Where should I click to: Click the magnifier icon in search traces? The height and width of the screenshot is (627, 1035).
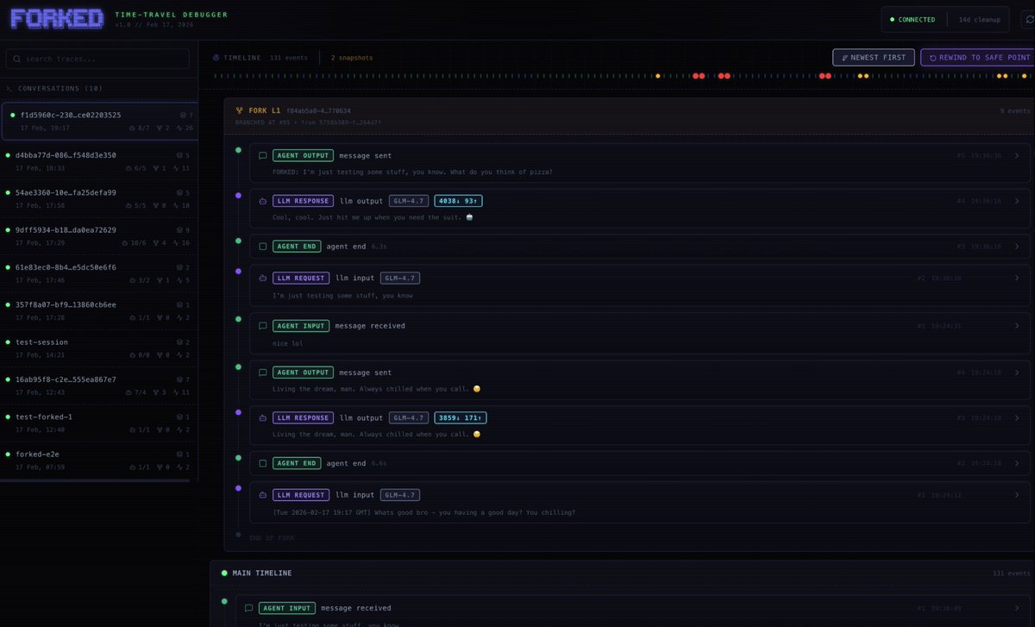18,59
